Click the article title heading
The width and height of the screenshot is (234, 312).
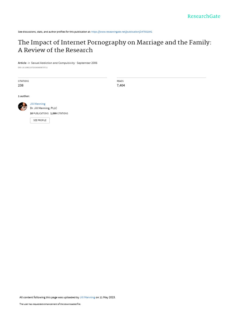point(115,46)
